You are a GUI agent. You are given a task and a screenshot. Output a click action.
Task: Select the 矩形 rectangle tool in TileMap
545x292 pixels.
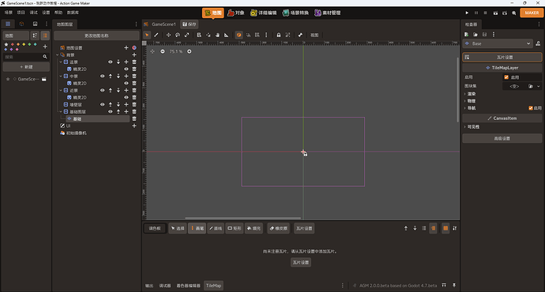click(x=235, y=228)
